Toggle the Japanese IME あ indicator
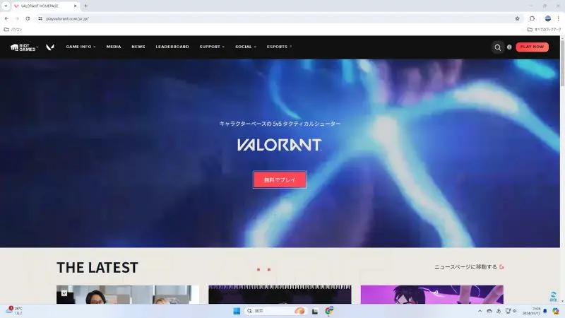Screen dimensions: 565x318 click(x=499, y=311)
